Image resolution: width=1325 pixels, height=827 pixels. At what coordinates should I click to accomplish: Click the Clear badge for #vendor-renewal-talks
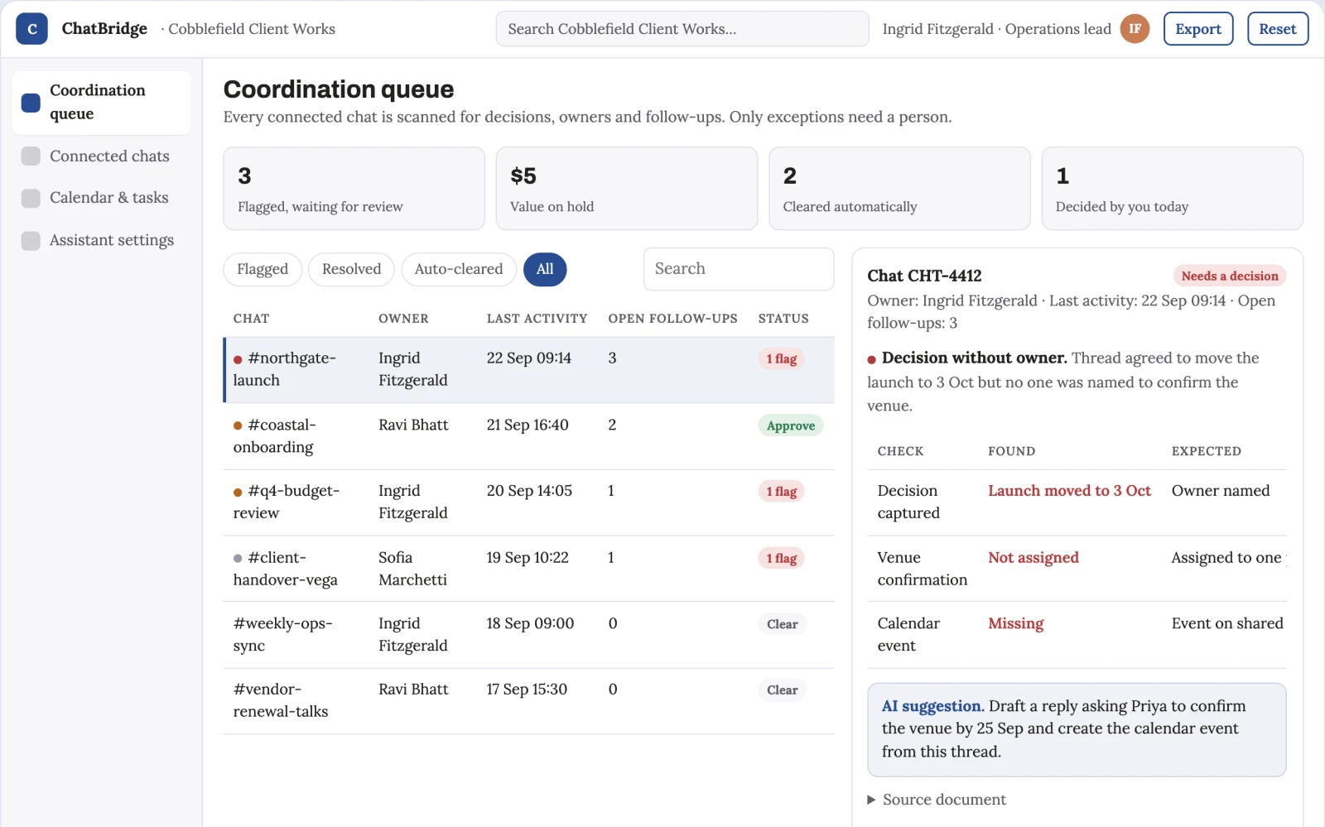782,690
